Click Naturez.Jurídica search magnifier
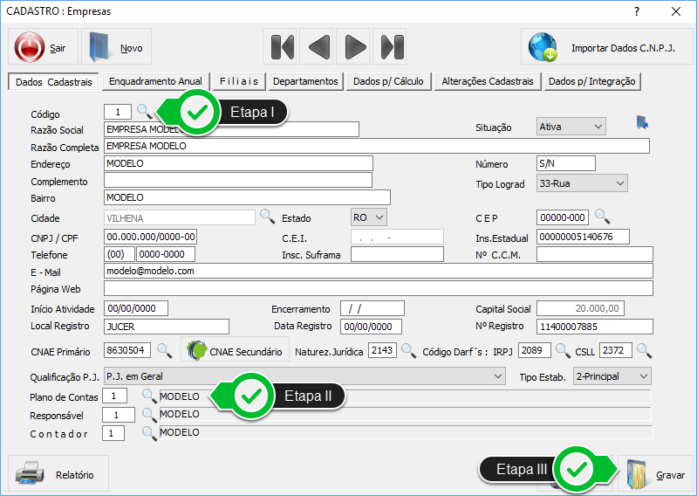This screenshot has width=697, height=496. pyautogui.click(x=408, y=350)
